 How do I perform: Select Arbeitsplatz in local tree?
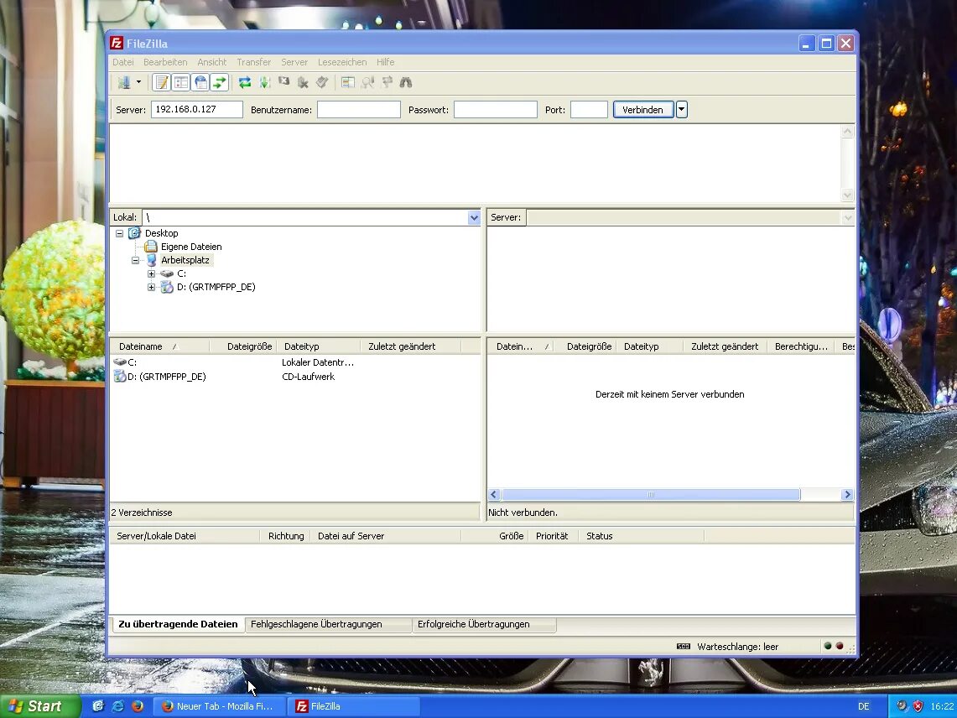pyautogui.click(x=185, y=260)
